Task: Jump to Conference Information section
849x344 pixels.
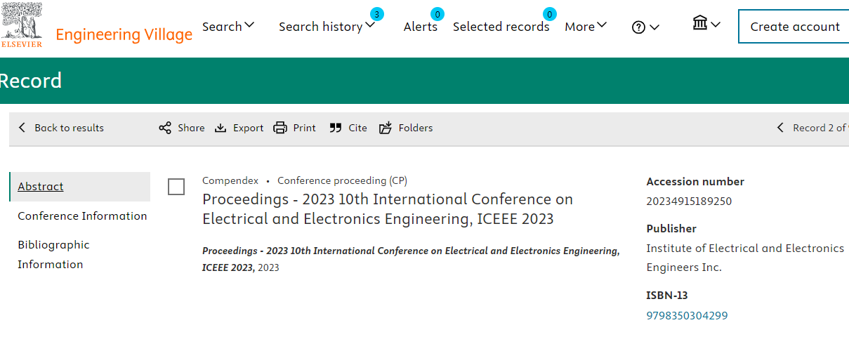Action: click(x=82, y=216)
